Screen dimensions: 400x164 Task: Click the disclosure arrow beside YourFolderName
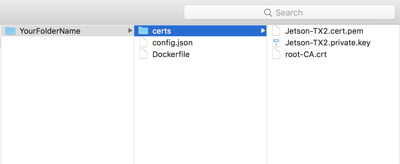130,31
